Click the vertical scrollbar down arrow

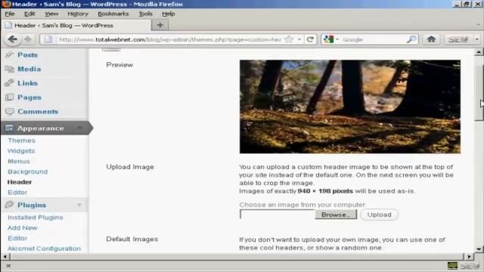coord(479,249)
